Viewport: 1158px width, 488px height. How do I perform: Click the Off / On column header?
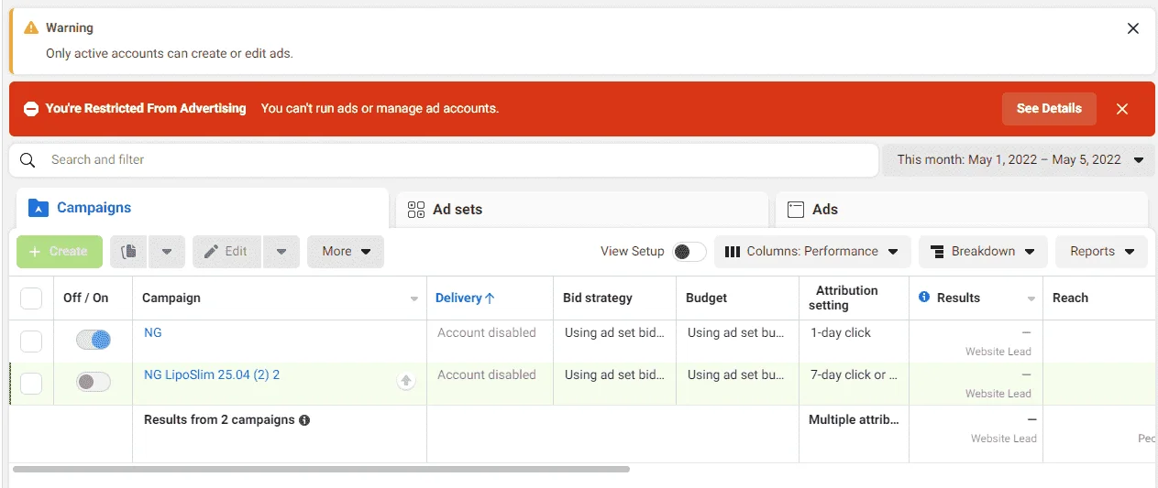[x=85, y=298]
